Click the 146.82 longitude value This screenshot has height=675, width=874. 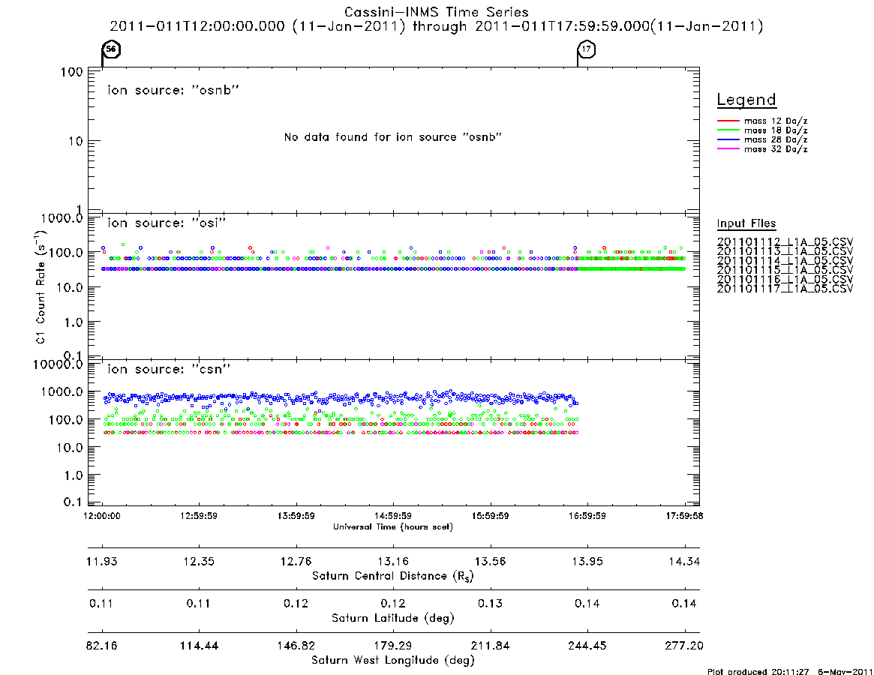296,646
